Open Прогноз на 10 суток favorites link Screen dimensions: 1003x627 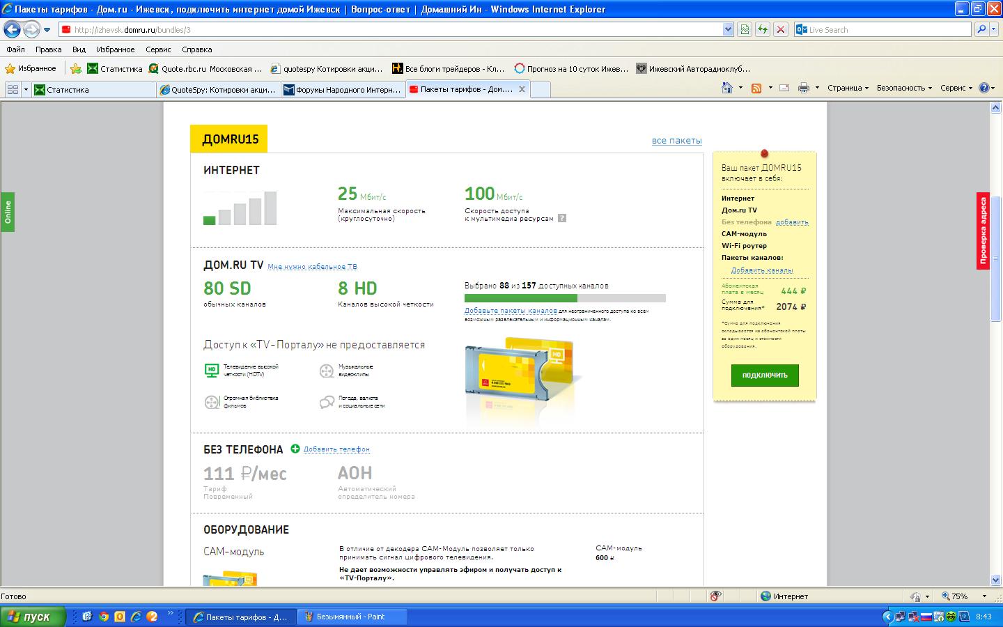point(571,68)
